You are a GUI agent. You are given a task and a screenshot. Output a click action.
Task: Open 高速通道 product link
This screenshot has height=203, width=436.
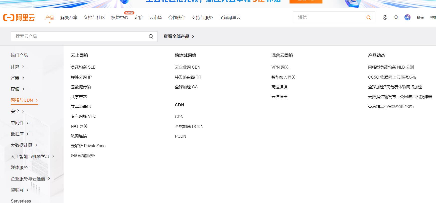pyautogui.click(x=279, y=87)
